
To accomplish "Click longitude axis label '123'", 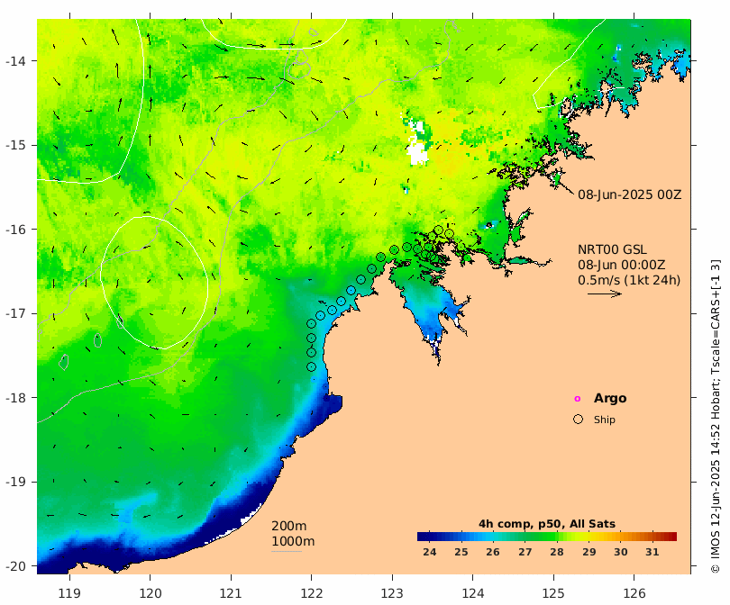I will pyautogui.click(x=392, y=593).
